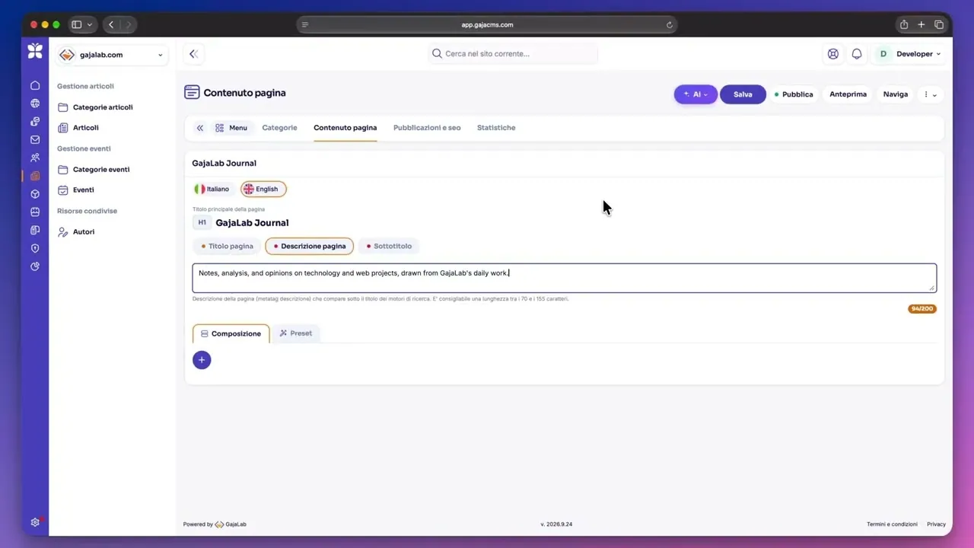Viewport: 974px width, 548px height.
Task: Select the English language pill
Action: point(263,189)
